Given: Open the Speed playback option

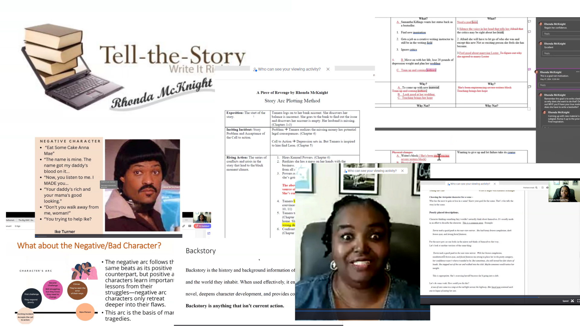Looking at the screenshot, I should [x=565, y=301].
